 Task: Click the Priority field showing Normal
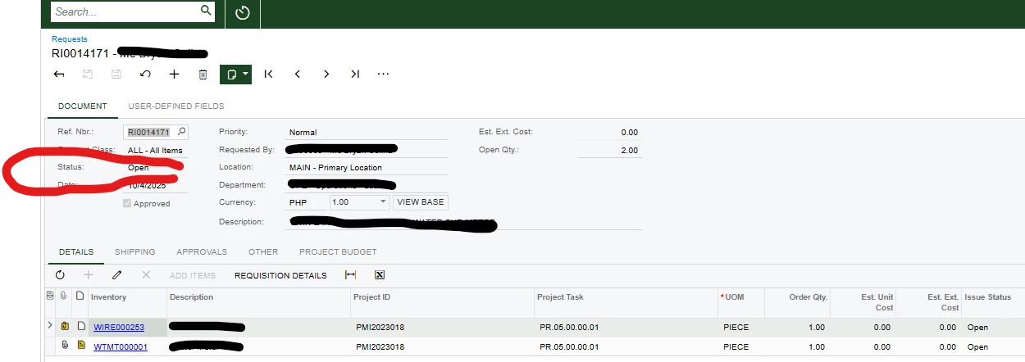click(x=367, y=132)
